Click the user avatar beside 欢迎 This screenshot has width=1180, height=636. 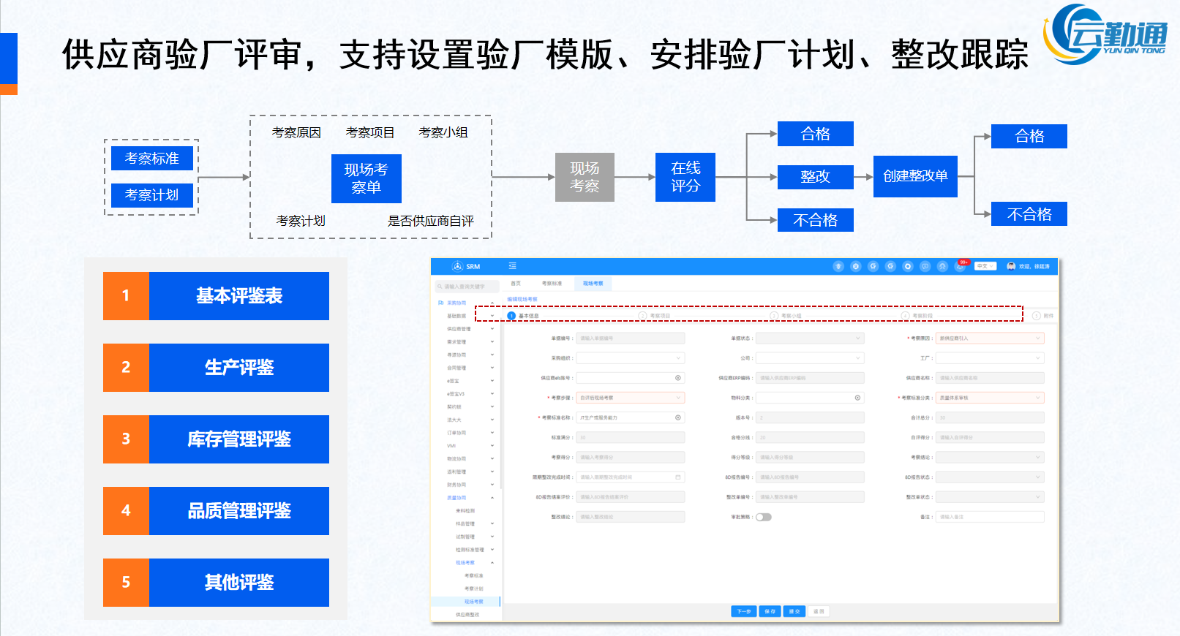click(1011, 266)
